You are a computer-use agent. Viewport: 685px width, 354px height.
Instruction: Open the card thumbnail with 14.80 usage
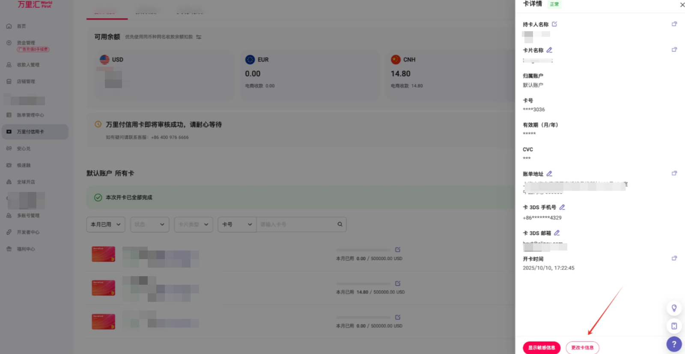coord(103,288)
